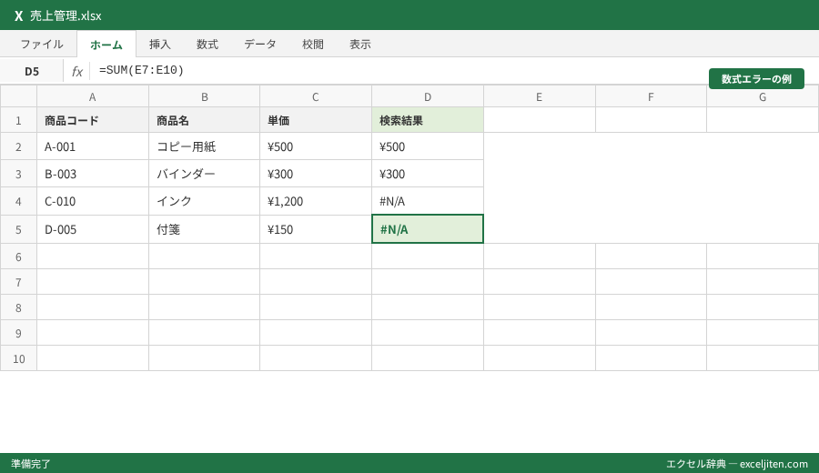Select ¥500 in the 単価 column
This screenshot has width=819, height=473.
pyautogui.click(x=316, y=146)
